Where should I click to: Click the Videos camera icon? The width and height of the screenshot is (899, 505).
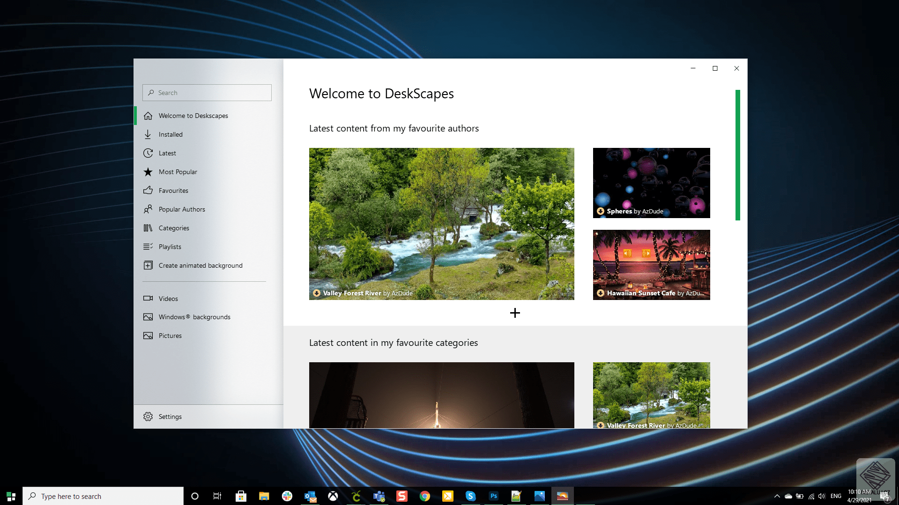pos(148,299)
